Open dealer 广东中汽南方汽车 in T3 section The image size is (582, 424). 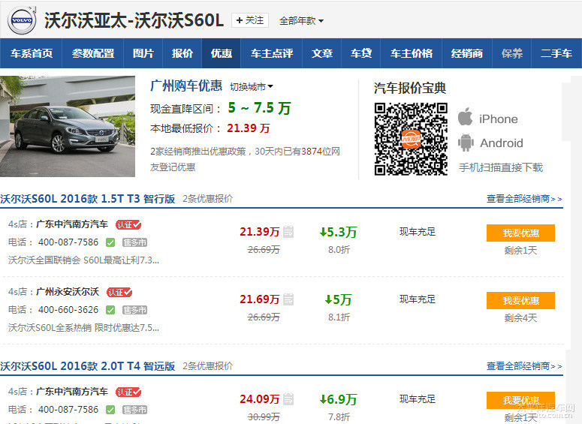[x=72, y=224]
